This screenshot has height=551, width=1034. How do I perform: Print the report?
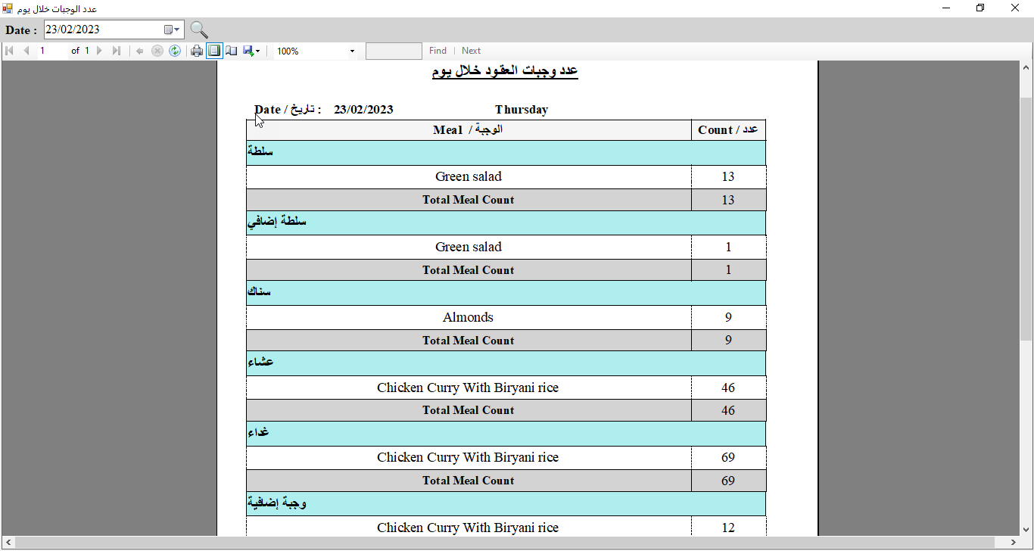[197, 51]
